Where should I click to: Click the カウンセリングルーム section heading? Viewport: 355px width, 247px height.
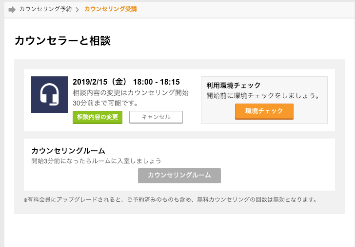(68, 151)
